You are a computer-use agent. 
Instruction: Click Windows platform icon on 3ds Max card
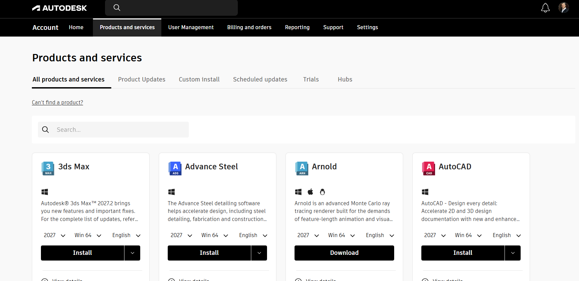[x=45, y=192]
